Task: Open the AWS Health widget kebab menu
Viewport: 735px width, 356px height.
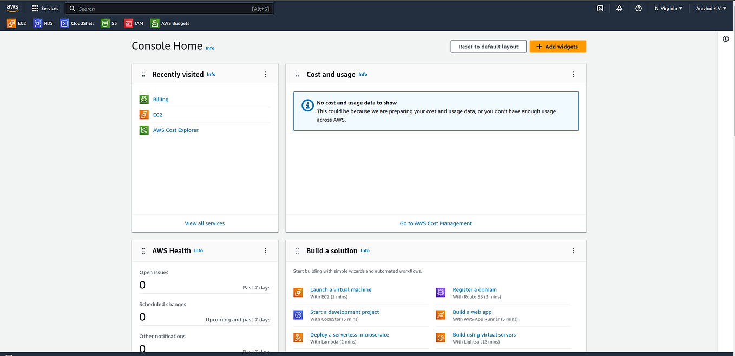Action: 265,250
